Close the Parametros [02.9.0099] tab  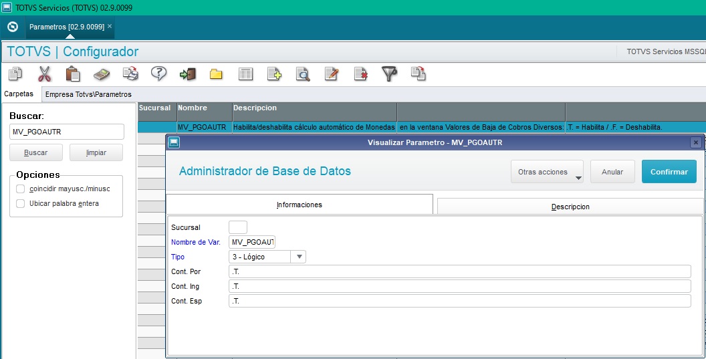click(x=110, y=26)
